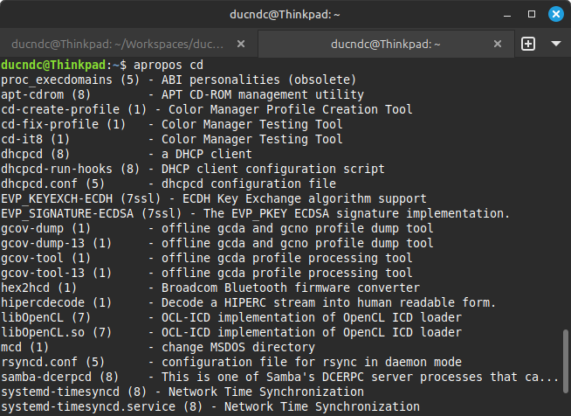
Task: Click the window title ducndc@Thinkpad: ~
Action: (285, 15)
